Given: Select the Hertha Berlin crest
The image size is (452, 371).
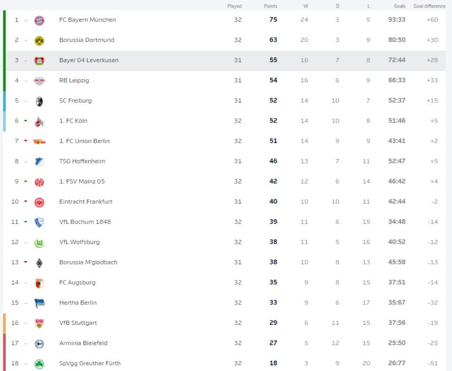Looking at the screenshot, I should 40,303.
